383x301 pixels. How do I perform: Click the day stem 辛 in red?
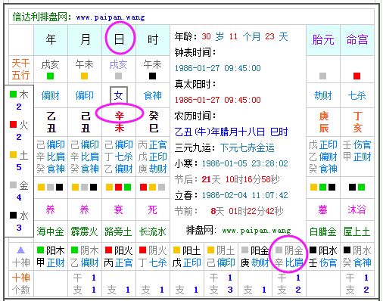pyautogui.click(x=119, y=116)
